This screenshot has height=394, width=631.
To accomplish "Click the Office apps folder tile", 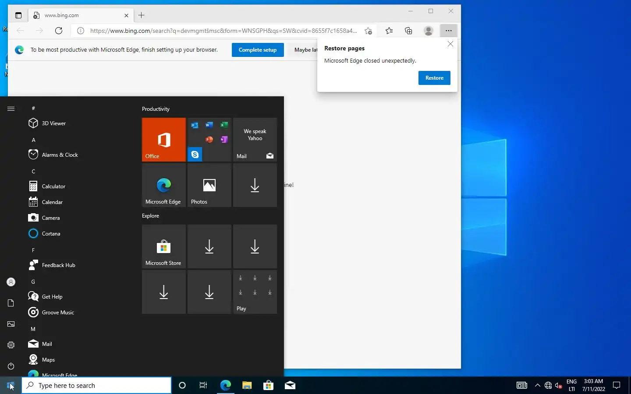I will tap(209, 140).
